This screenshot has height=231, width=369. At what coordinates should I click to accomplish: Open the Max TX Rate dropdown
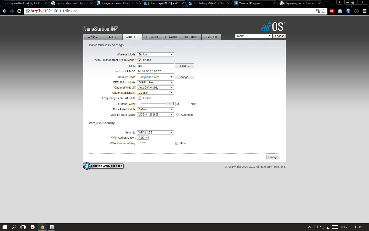(x=156, y=114)
